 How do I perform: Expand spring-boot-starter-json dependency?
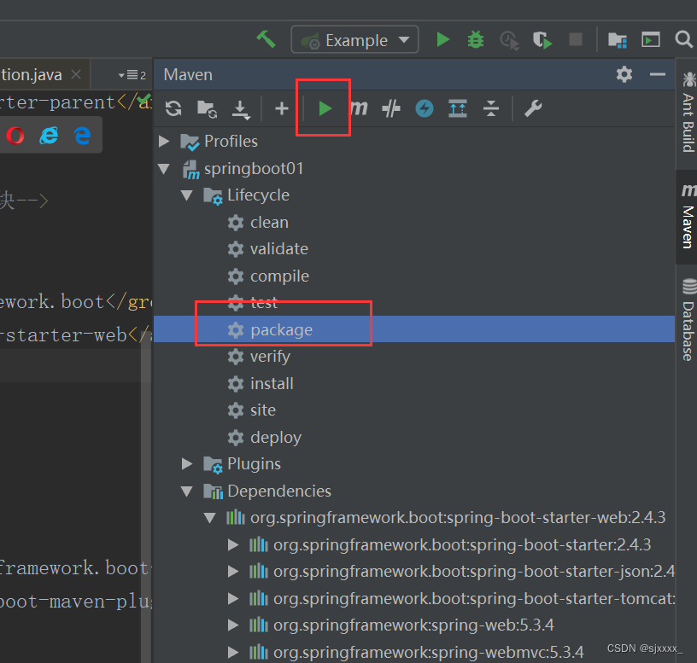pyautogui.click(x=233, y=572)
